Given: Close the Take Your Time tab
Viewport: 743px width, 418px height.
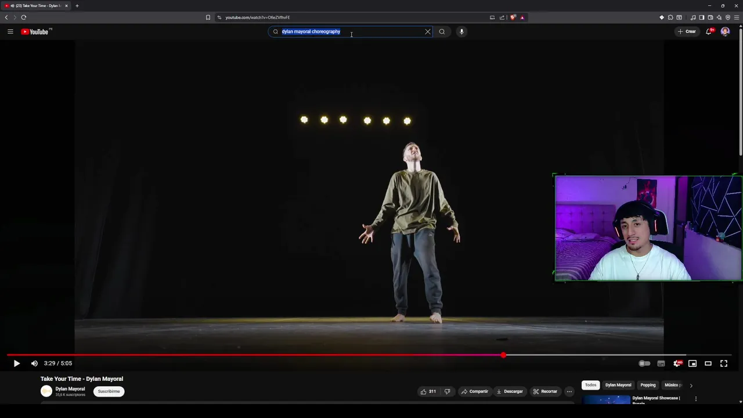Looking at the screenshot, I should tap(66, 6).
